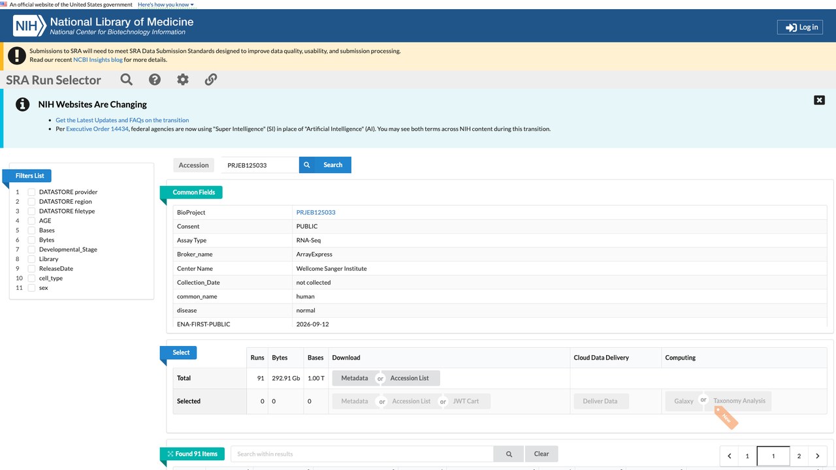Expand the "Here's how you know" dropdown
The width and height of the screenshot is (836, 470).
(x=166, y=5)
